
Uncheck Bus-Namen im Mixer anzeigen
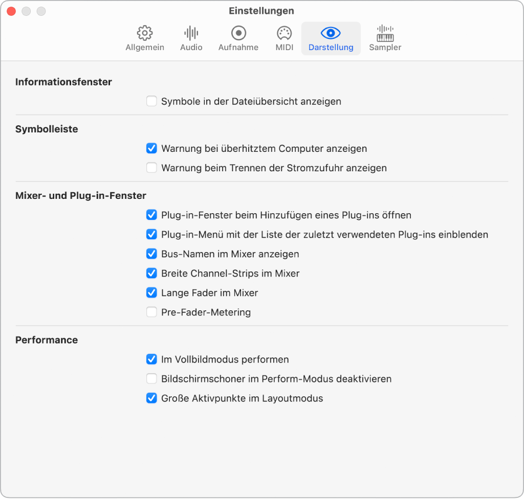151,254
